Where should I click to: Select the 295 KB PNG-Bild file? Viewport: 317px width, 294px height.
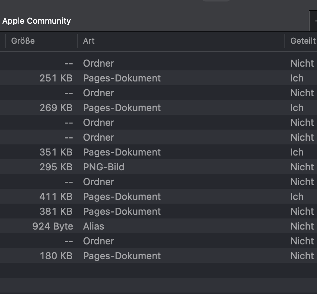[104, 167]
